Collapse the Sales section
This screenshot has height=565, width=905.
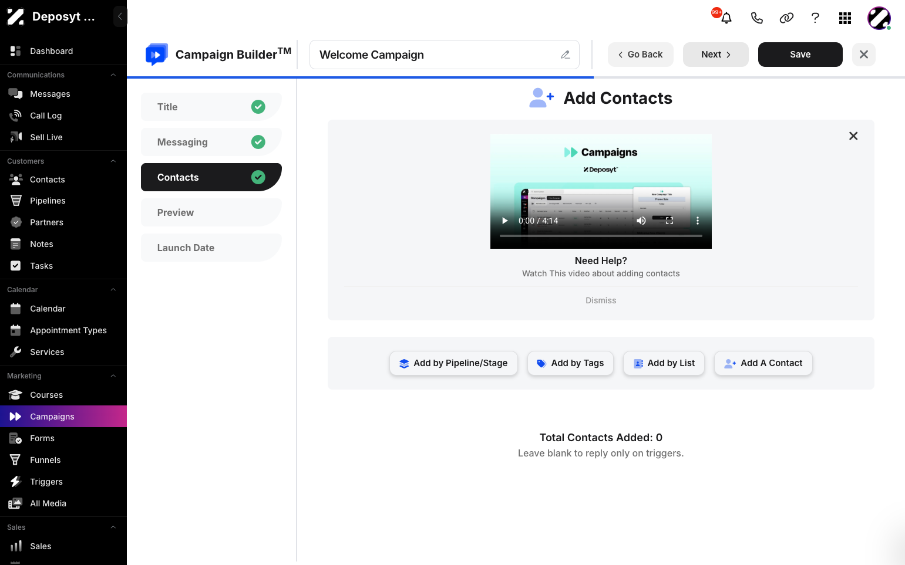click(113, 527)
